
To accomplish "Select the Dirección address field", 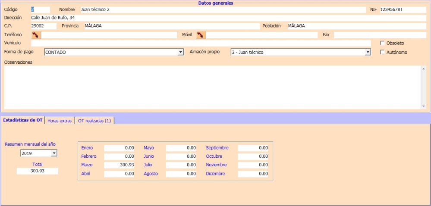I will click(228, 18).
